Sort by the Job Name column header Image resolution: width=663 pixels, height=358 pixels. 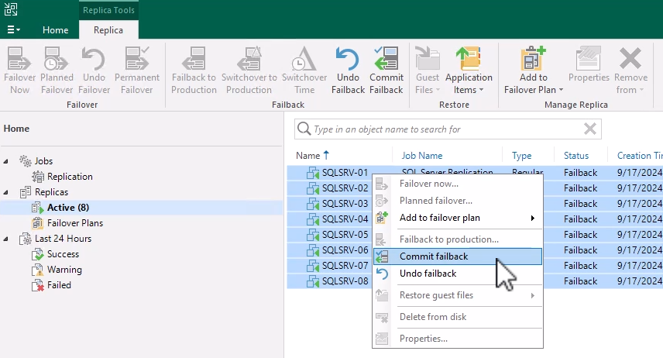[422, 156]
